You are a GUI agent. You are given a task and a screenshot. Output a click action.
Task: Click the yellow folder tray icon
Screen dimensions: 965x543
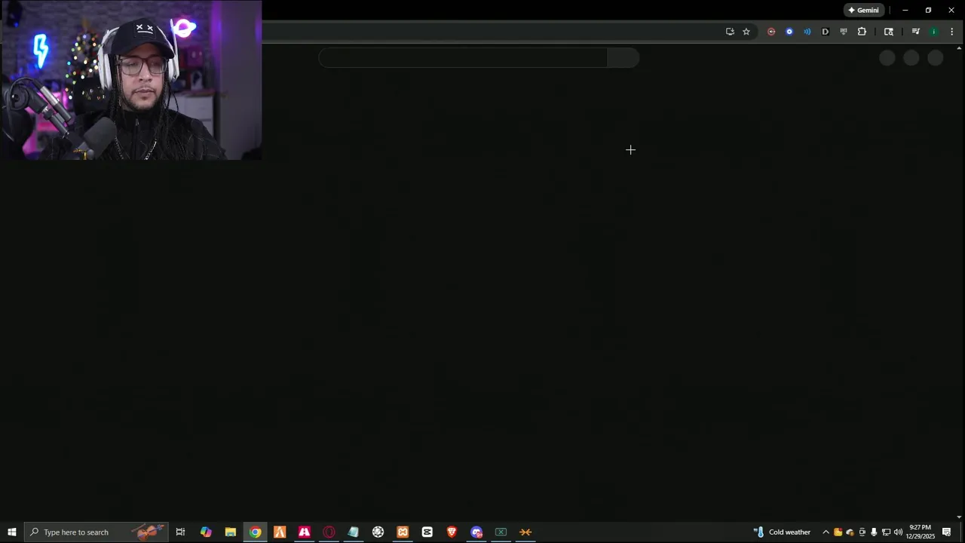click(838, 532)
